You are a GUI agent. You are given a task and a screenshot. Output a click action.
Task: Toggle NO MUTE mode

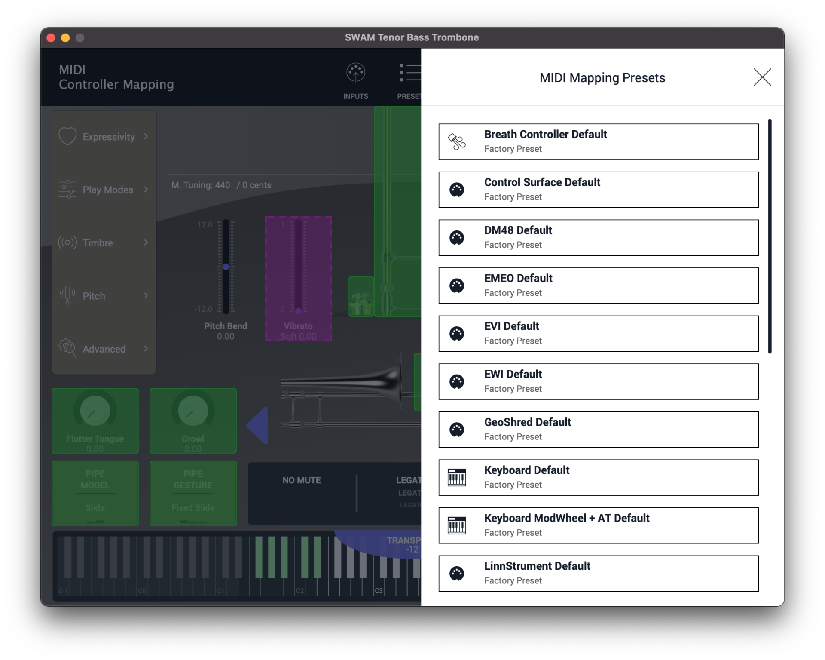pos(301,480)
